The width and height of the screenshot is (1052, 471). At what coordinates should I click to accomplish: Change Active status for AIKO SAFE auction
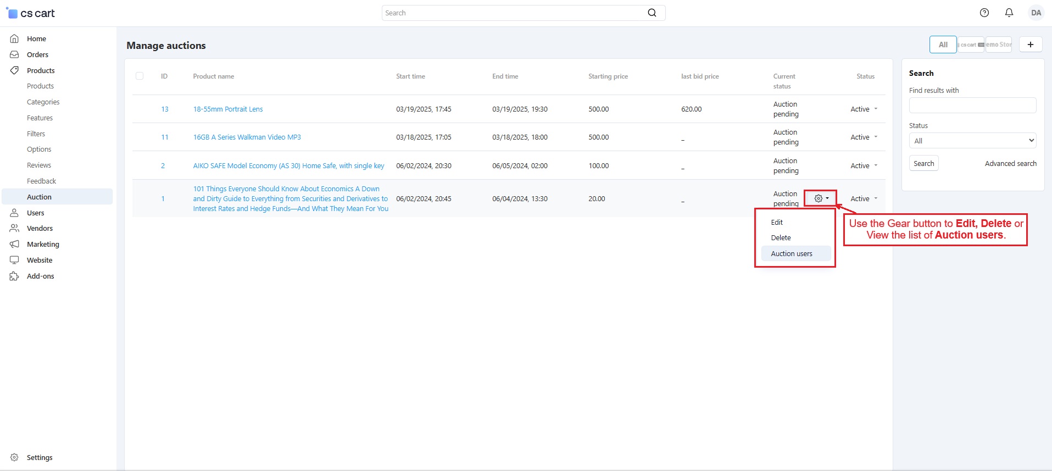(864, 165)
